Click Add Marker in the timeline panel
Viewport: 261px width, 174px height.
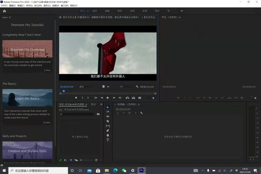tap(135, 113)
